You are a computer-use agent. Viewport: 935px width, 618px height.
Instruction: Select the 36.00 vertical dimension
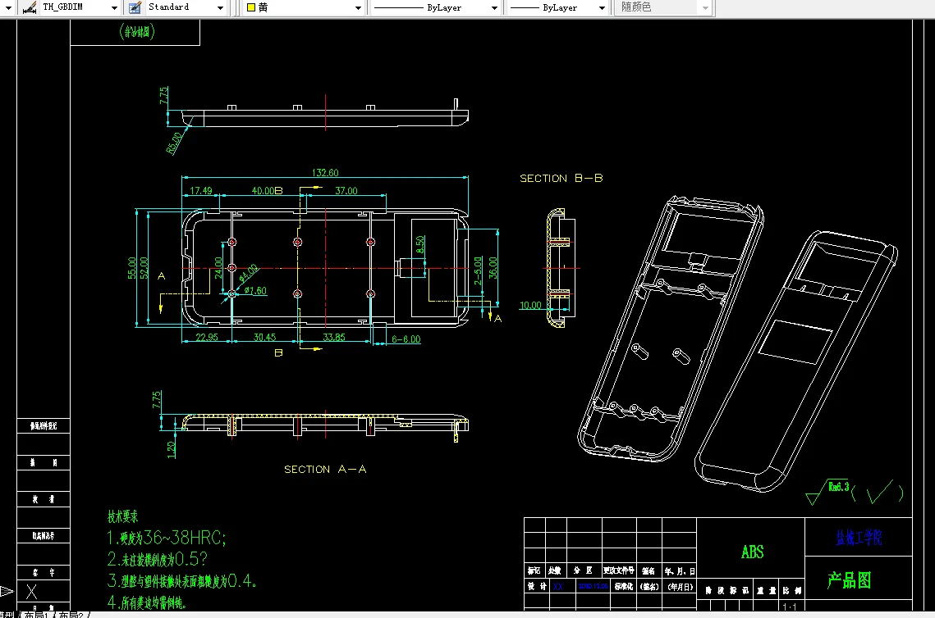493,268
